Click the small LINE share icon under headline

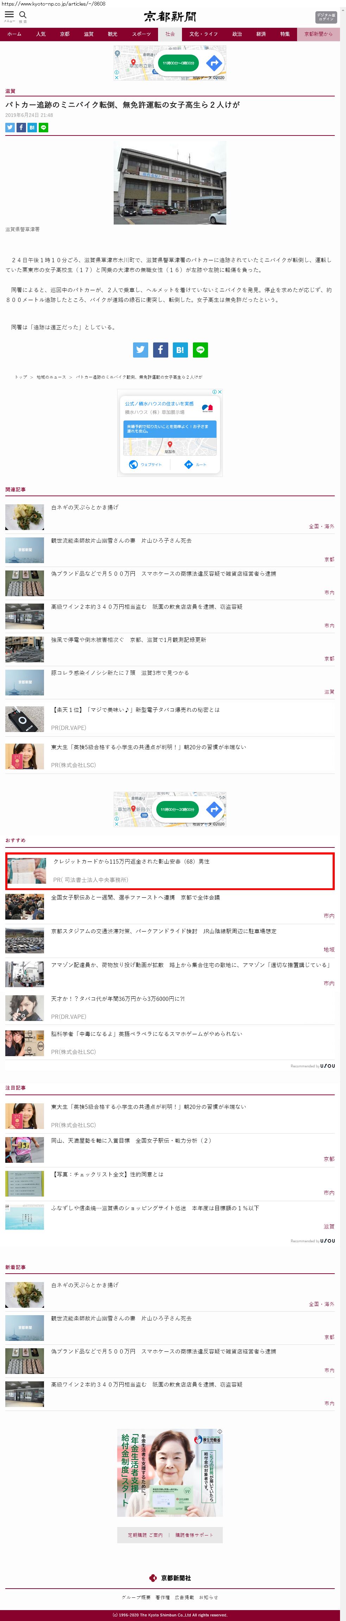[x=43, y=128]
